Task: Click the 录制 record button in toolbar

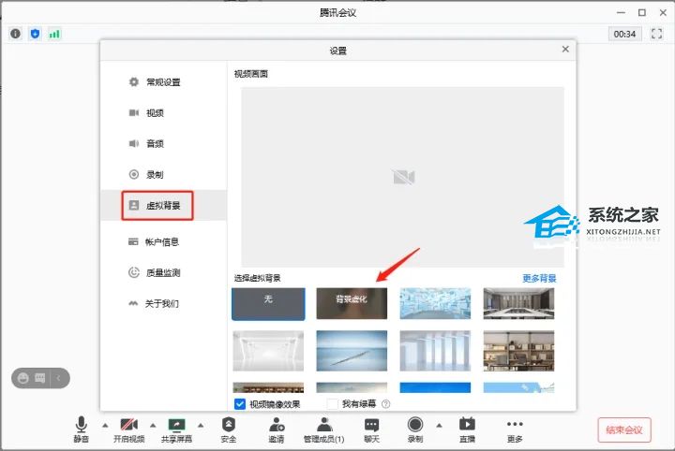Action: [415, 429]
